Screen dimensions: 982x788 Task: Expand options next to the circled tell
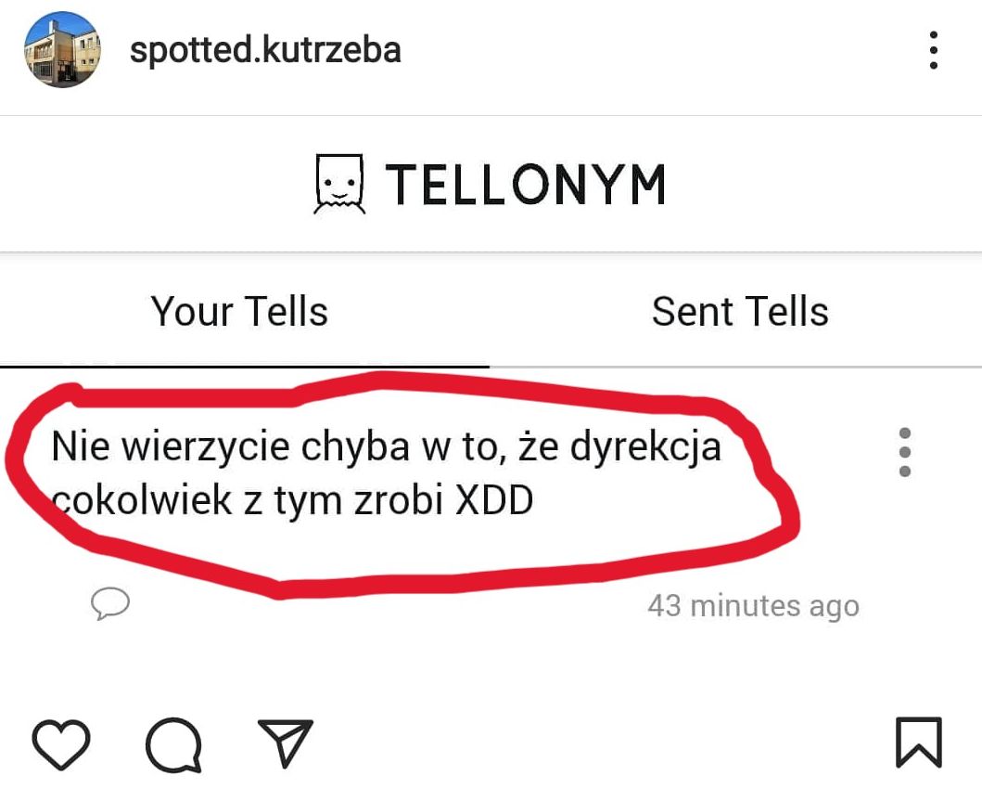904,452
